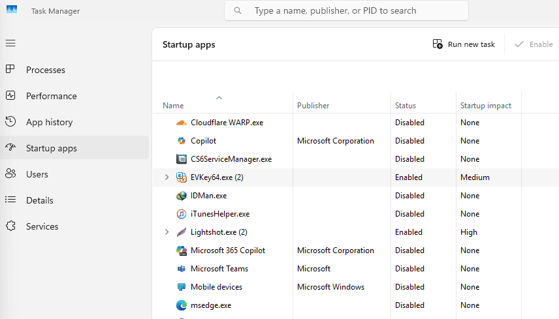559x319 pixels.
Task: Select the Lightshot.exe (2) entry
Action: (x=219, y=232)
